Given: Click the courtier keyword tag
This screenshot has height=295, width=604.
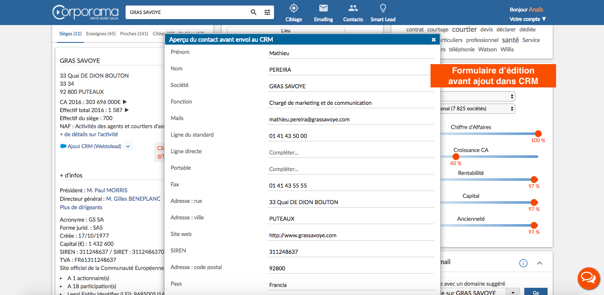Looking at the screenshot, I should coord(464,29).
